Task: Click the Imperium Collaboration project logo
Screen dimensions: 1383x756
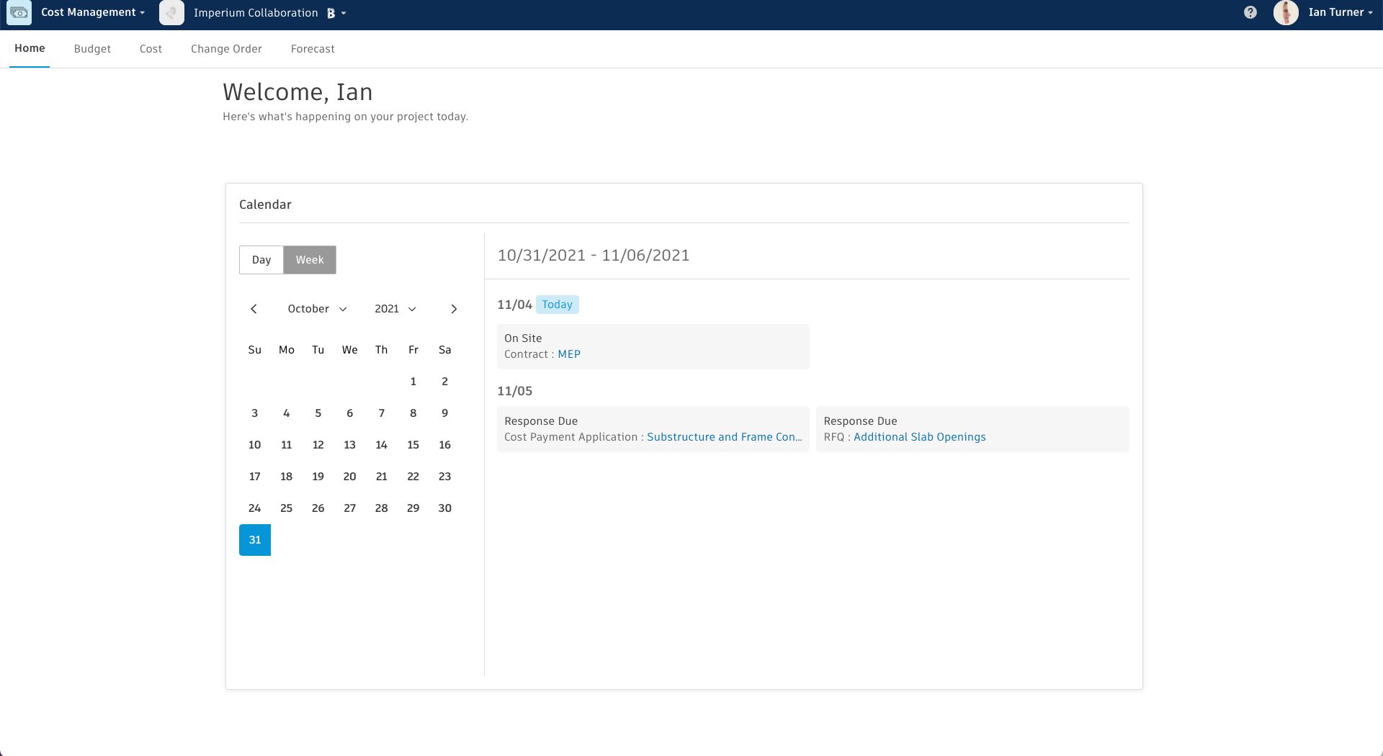Action: [x=171, y=13]
